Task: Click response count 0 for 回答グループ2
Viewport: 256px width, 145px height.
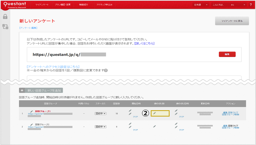Action: coord(117,127)
